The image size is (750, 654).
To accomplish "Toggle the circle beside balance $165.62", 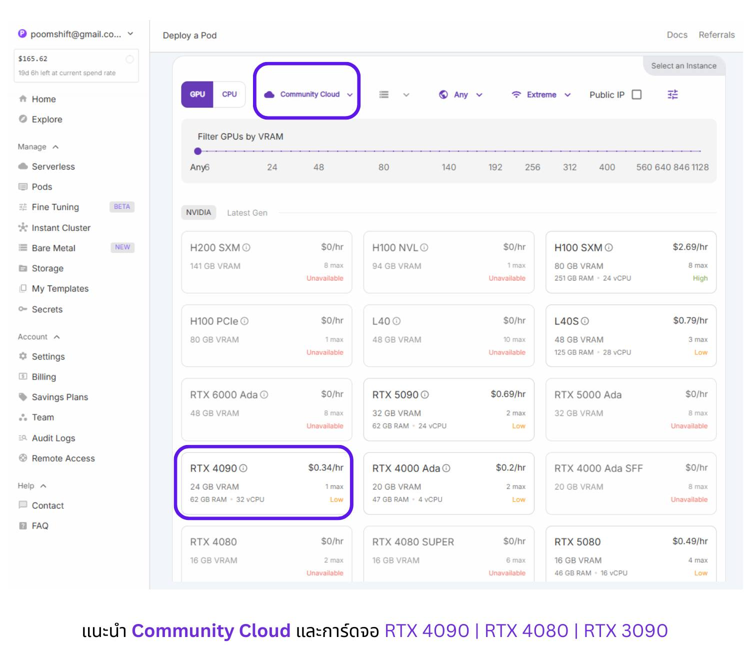I will pos(129,59).
